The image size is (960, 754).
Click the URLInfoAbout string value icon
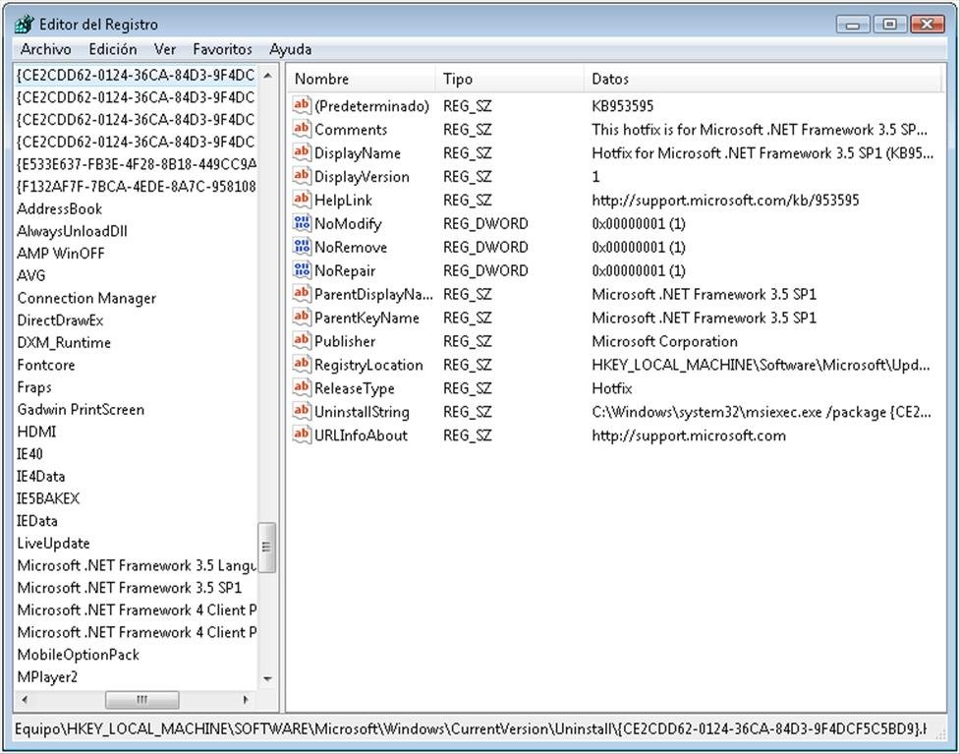point(302,435)
